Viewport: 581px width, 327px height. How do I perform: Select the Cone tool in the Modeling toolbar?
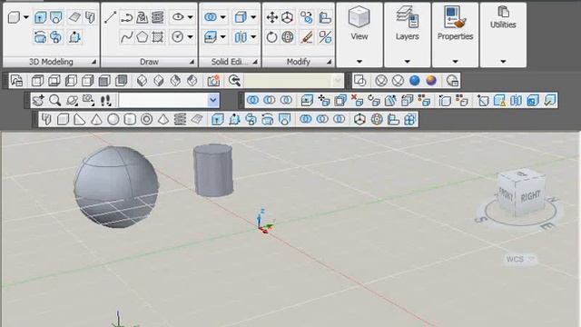[x=96, y=119]
